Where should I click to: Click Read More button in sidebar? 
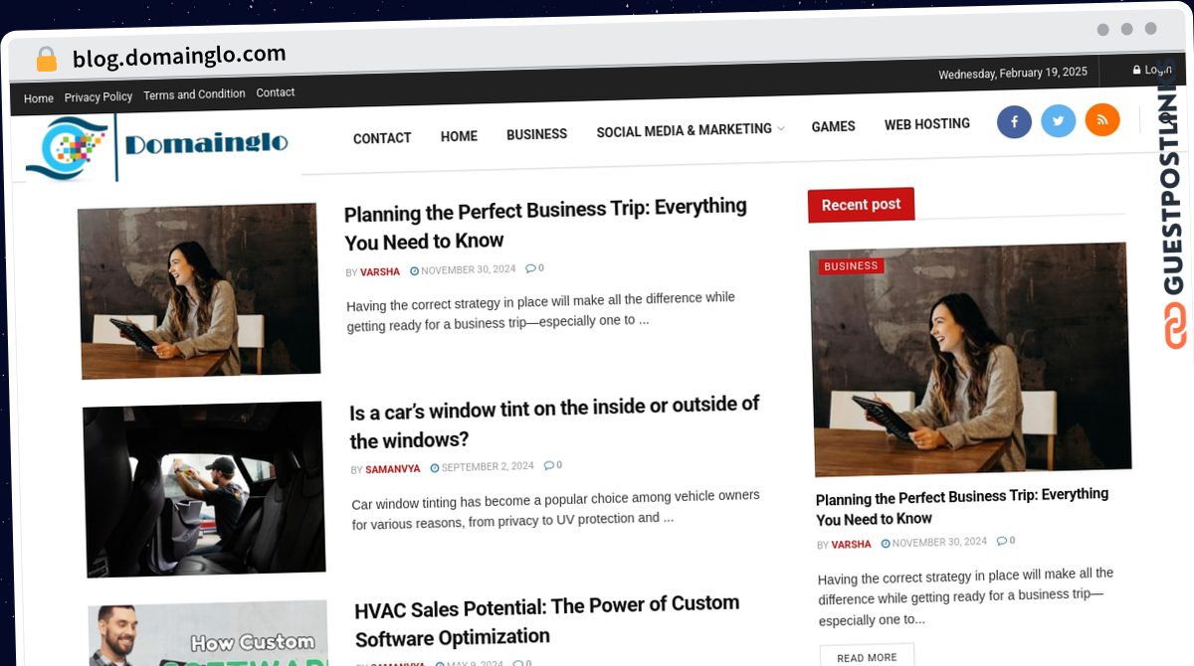[x=867, y=657]
